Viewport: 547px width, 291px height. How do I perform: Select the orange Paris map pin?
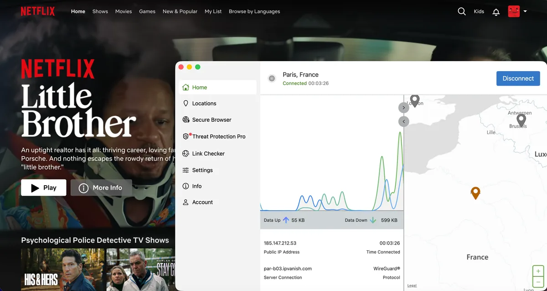pyautogui.click(x=475, y=193)
